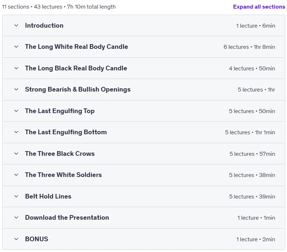The width and height of the screenshot is (287, 252).
Task: Expand the Belt Hold Lines chevron
Action: [x=16, y=197]
